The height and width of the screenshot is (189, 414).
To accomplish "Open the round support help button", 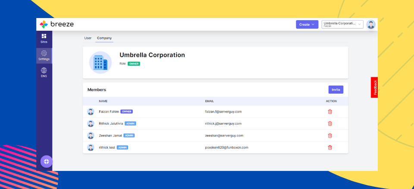I will pos(47,161).
